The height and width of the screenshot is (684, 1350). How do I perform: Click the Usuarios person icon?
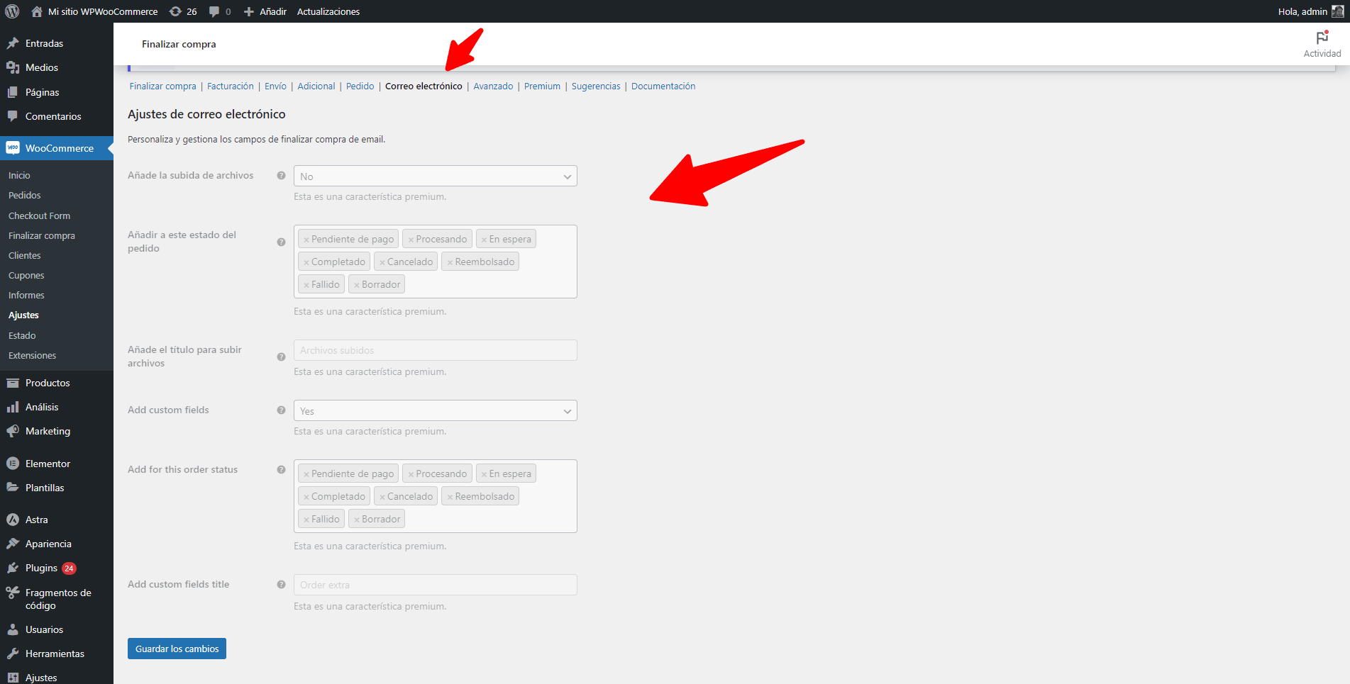13,629
